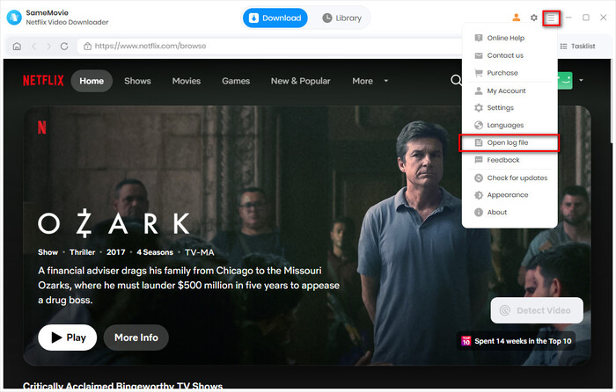Toggle the hamburger menu icon

click(x=551, y=18)
